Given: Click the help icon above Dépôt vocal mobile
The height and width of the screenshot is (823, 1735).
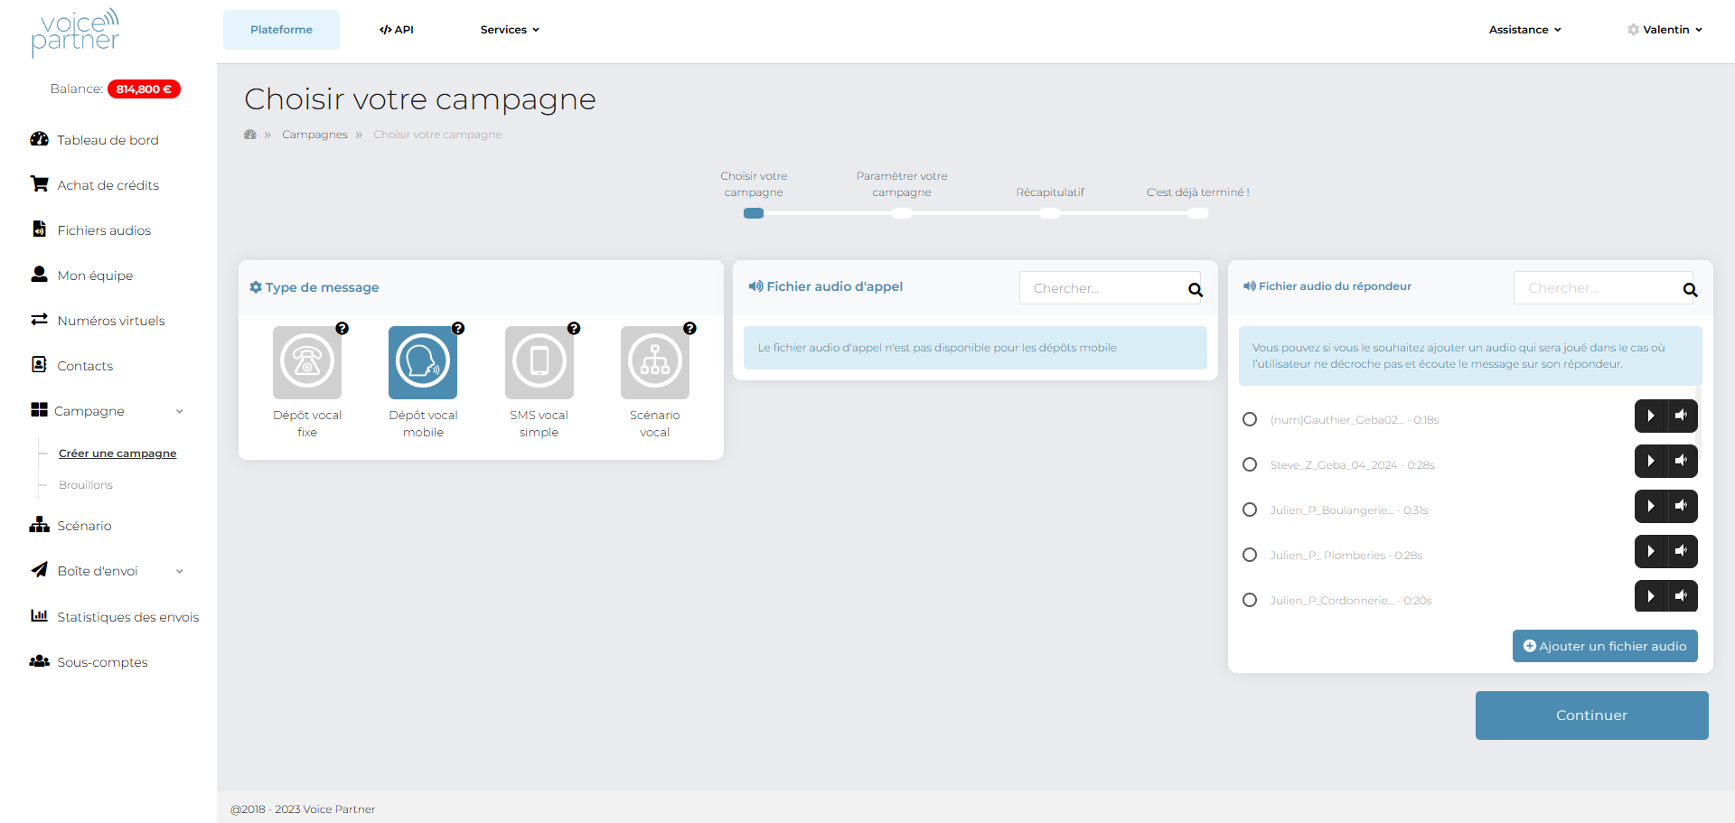Looking at the screenshot, I should coord(458,329).
